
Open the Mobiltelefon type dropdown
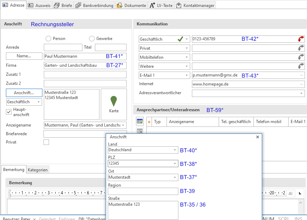(187, 57)
